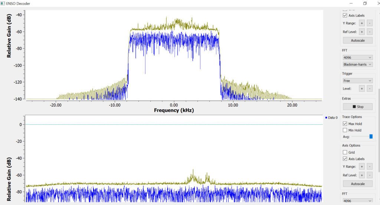Click the Avg slider handle

click(x=371, y=137)
